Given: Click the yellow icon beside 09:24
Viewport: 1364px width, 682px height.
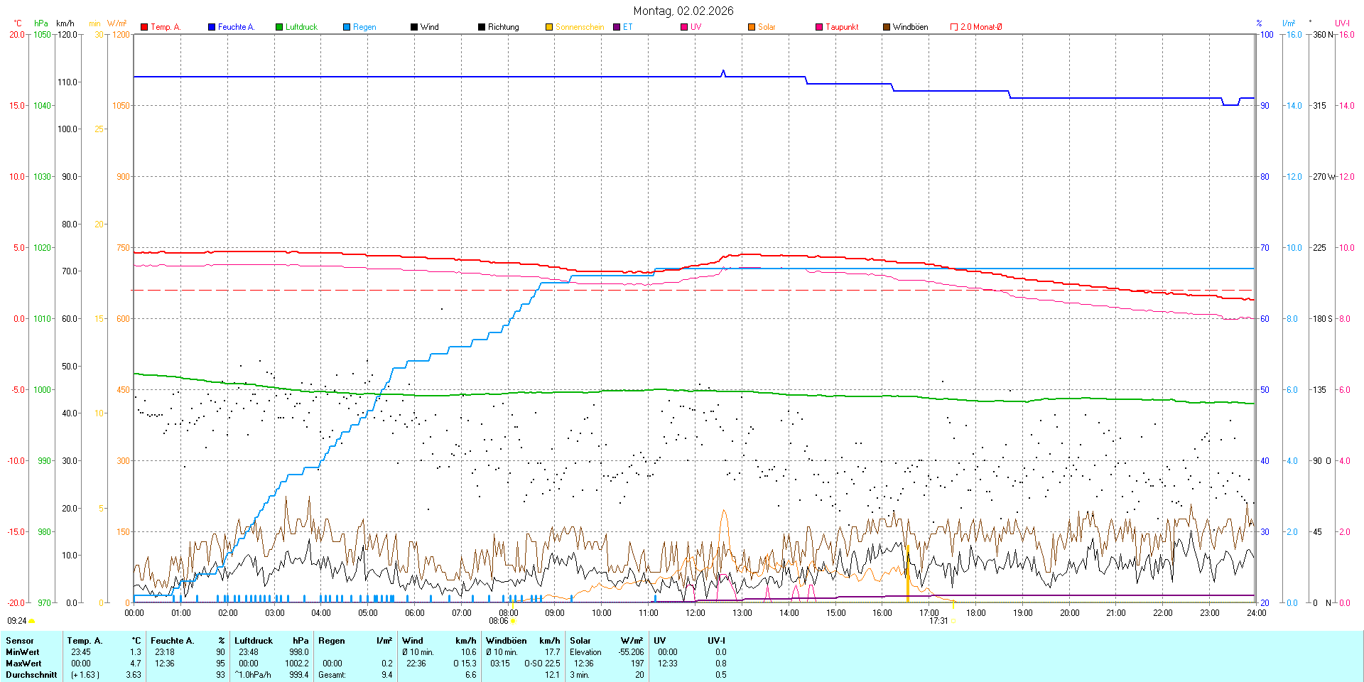Looking at the screenshot, I should click(32, 621).
